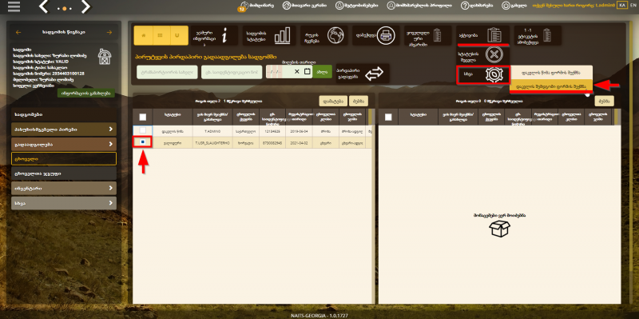Image resolution: width=639 pixels, height=319 pixels.
Task: Click the 12134628 ID cell
Action: [272, 131]
